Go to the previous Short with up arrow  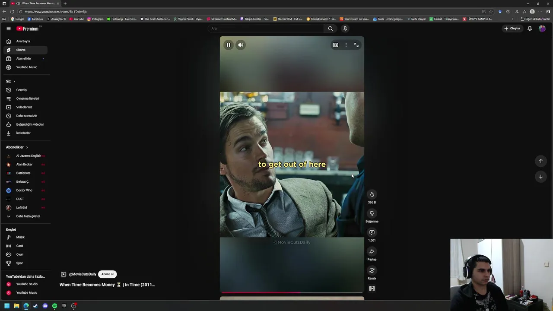[540, 161]
